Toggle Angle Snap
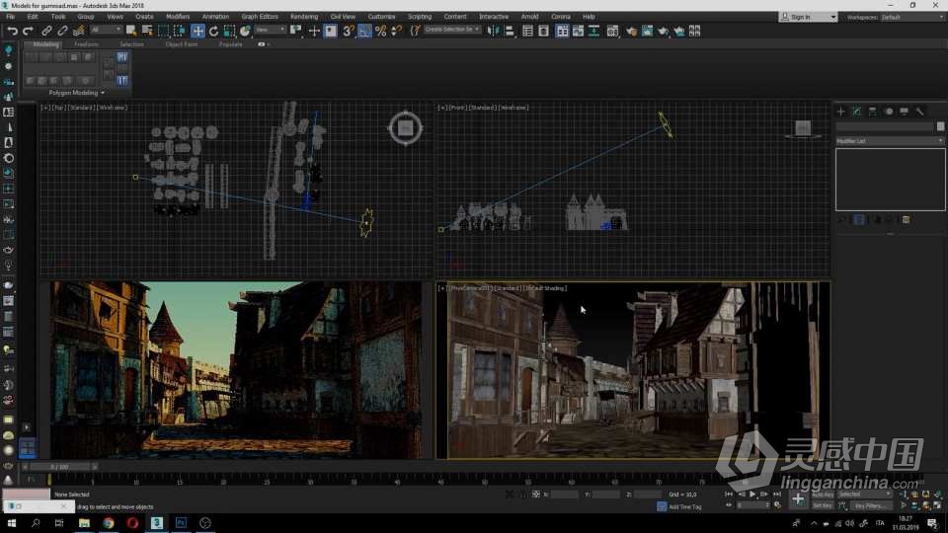948x533 pixels. 364,31
